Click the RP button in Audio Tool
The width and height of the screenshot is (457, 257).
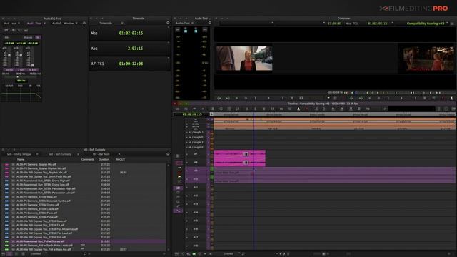[x=178, y=30]
